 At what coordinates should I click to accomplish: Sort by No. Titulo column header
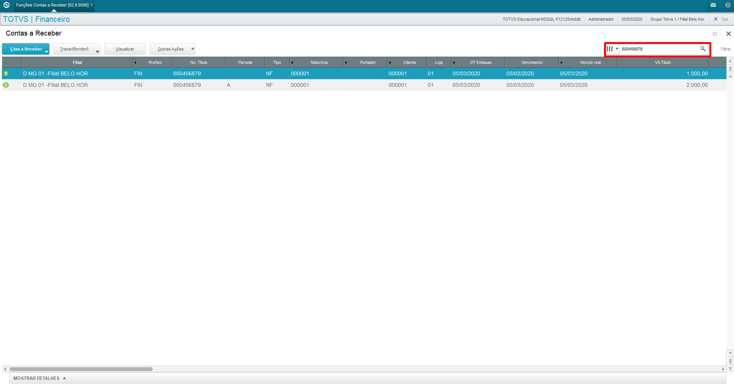(199, 62)
